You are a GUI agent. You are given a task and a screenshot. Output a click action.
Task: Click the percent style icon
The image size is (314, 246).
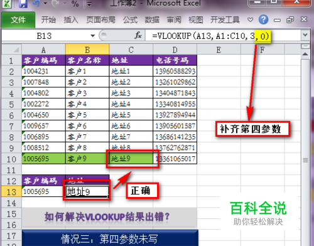tap(75, 4)
